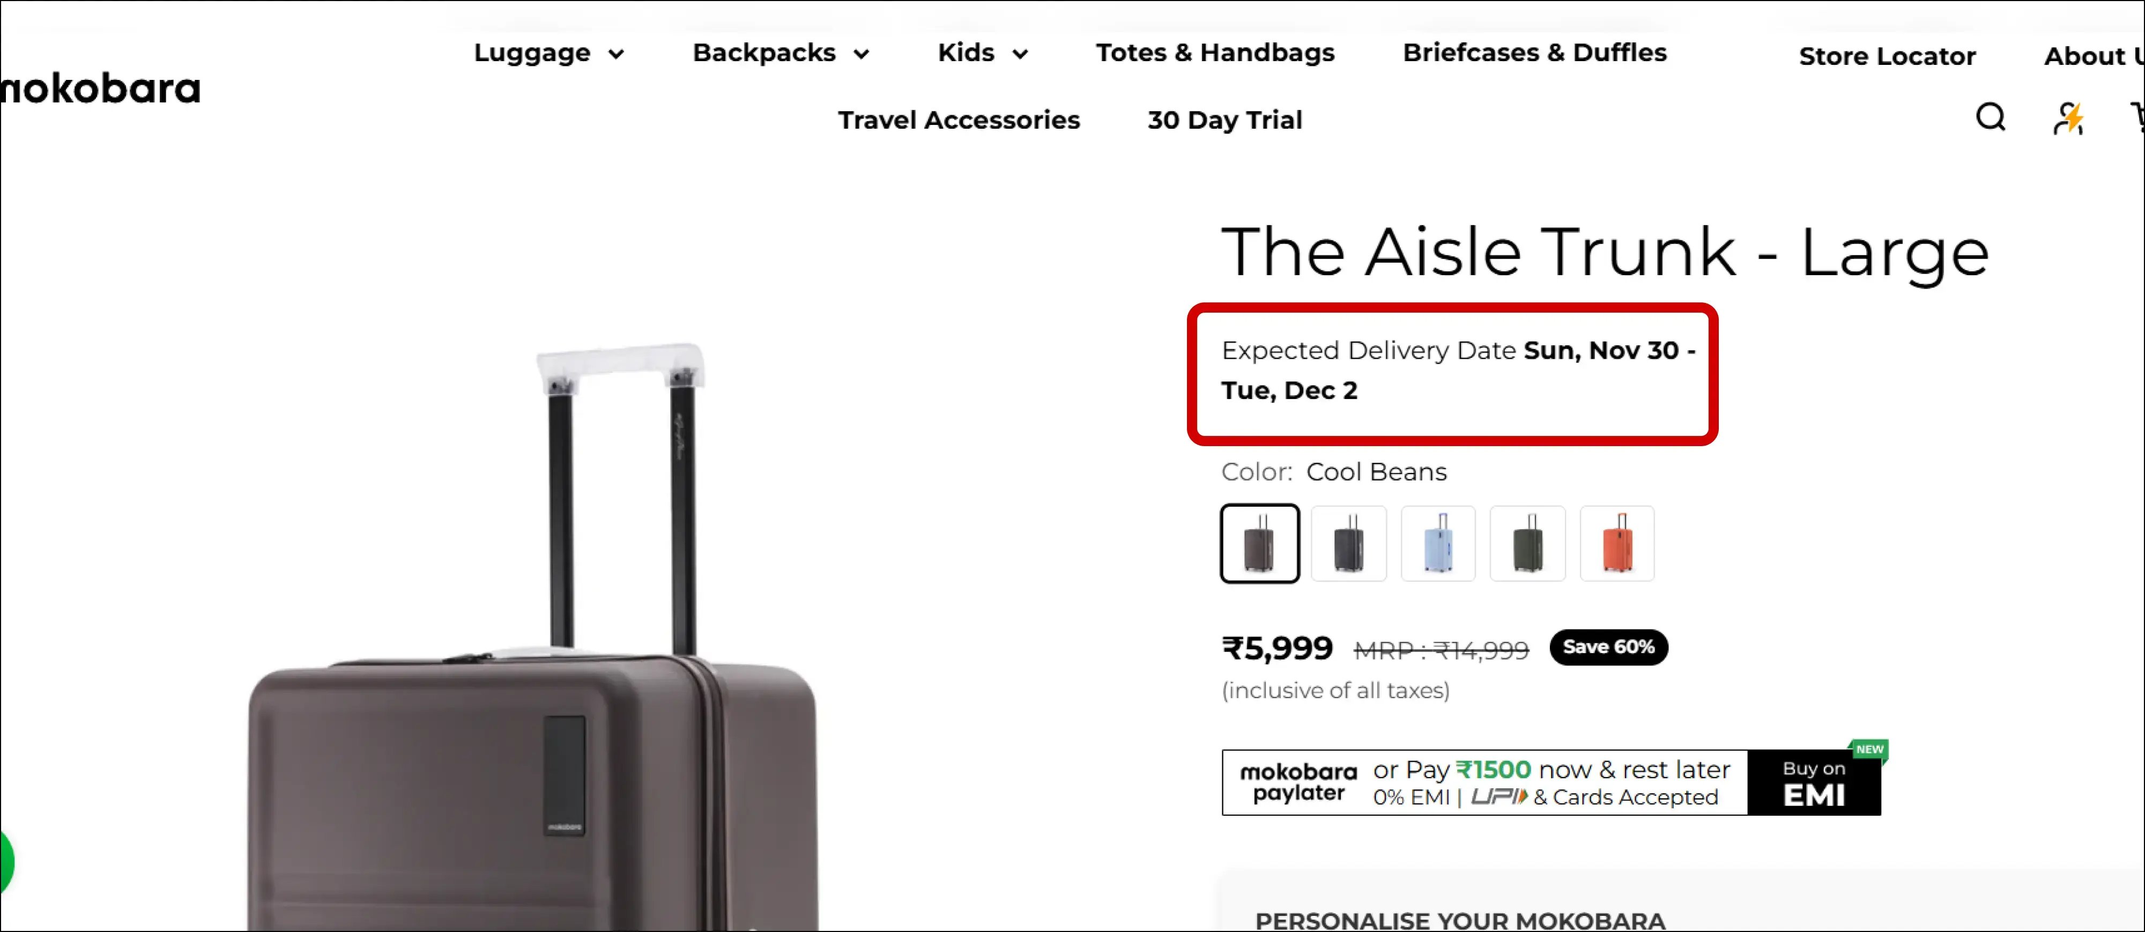Image resolution: width=2145 pixels, height=932 pixels.
Task: Choose the light blue suitcase color
Action: click(x=1438, y=543)
